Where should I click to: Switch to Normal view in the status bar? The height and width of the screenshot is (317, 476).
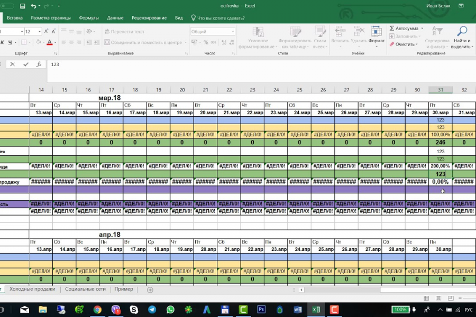(426, 298)
